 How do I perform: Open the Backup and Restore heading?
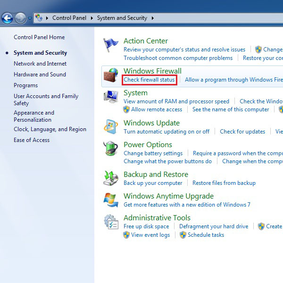(156, 175)
